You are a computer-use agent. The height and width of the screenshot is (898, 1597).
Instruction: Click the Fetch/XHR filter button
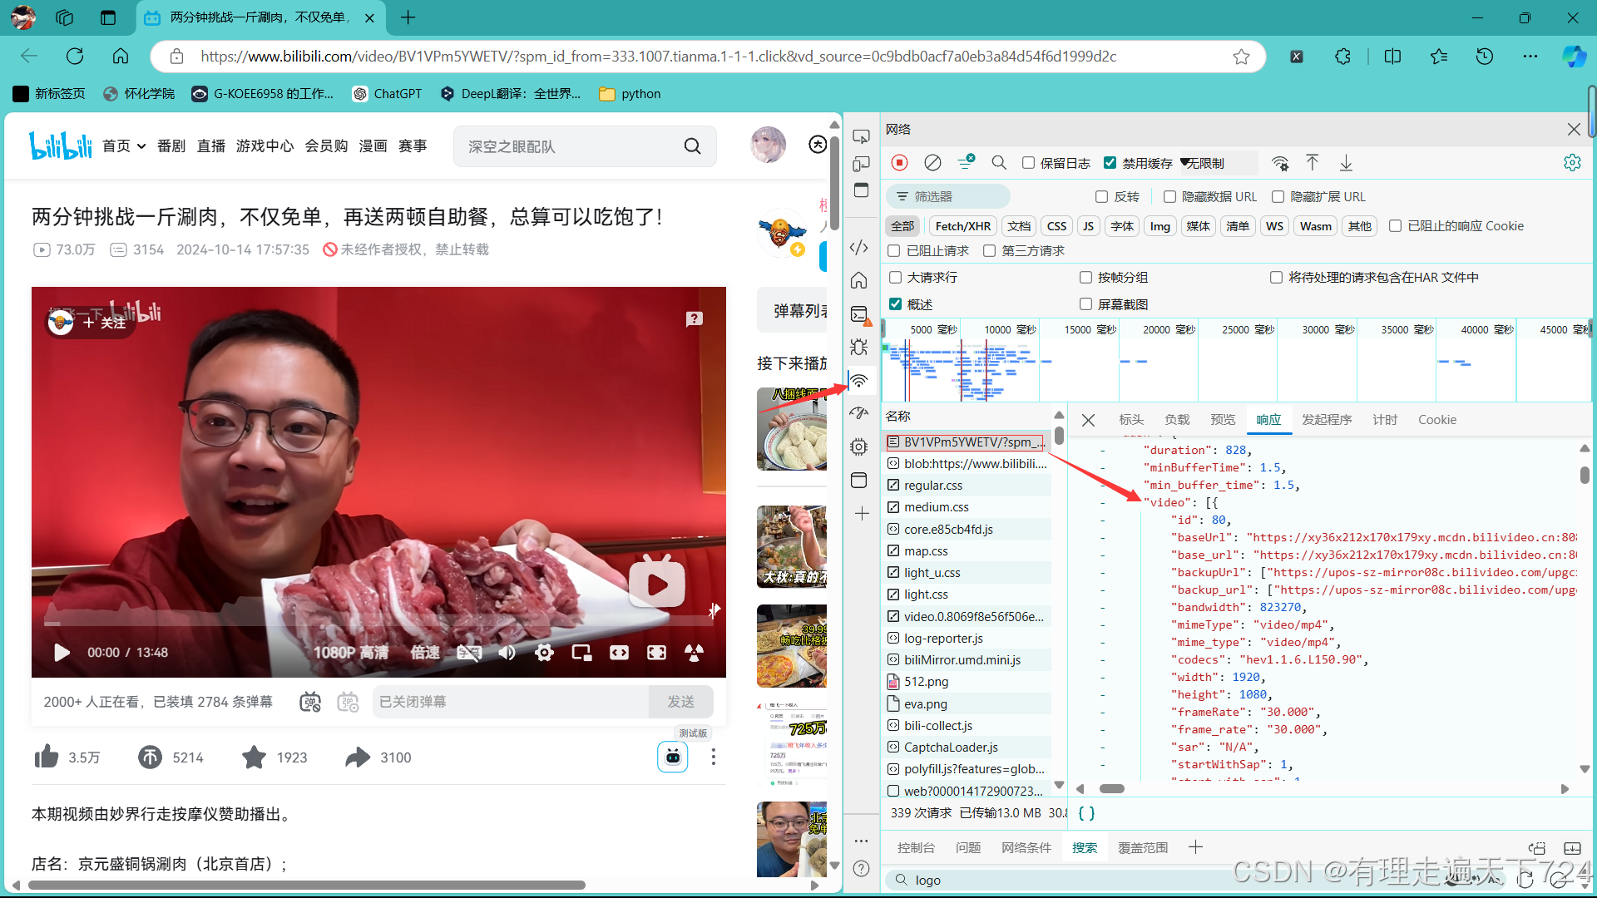962,226
